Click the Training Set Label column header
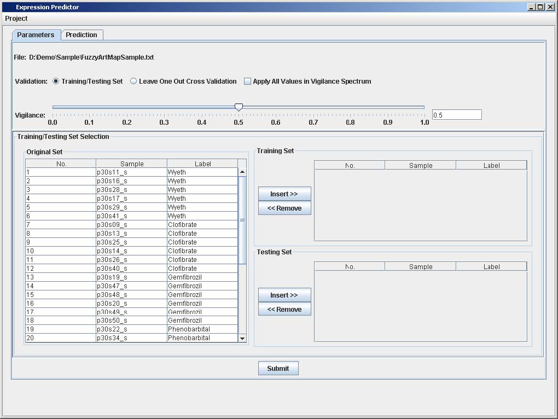 pyautogui.click(x=491, y=165)
